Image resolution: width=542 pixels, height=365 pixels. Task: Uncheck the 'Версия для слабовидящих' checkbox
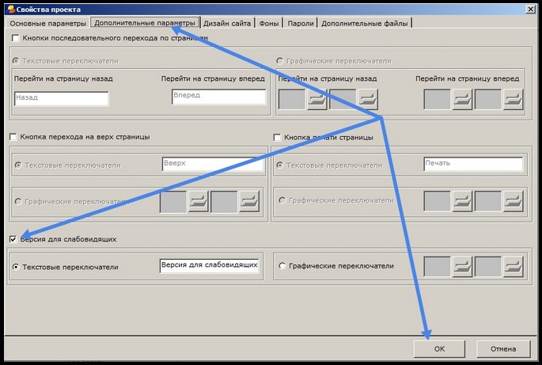point(13,239)
